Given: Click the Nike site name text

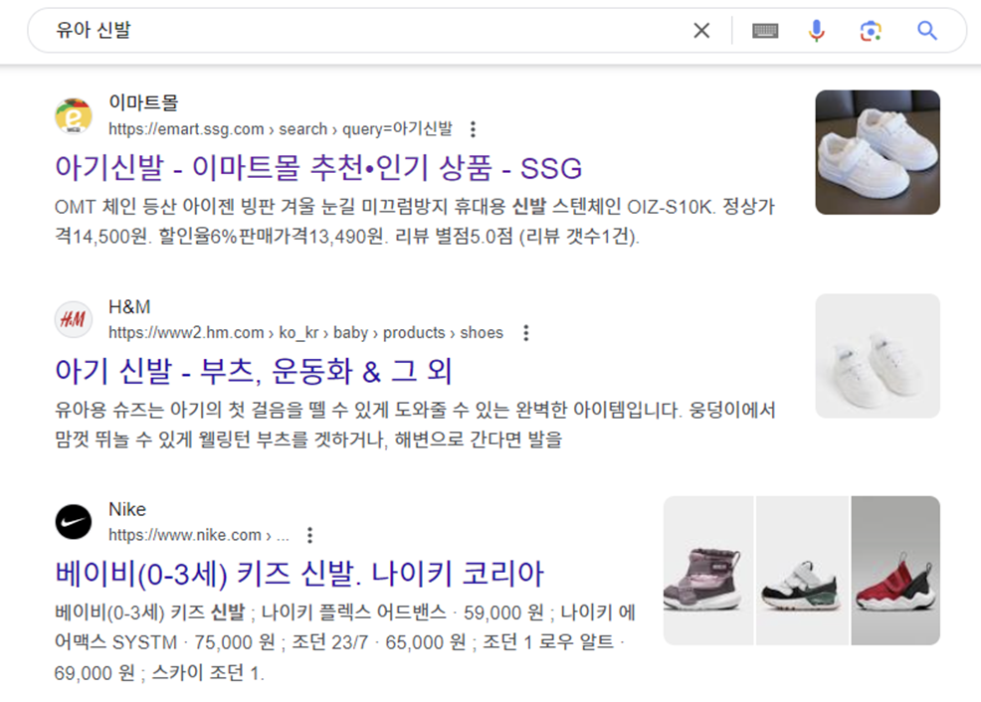Looking at the screenshot, I should tap(127, 509).
